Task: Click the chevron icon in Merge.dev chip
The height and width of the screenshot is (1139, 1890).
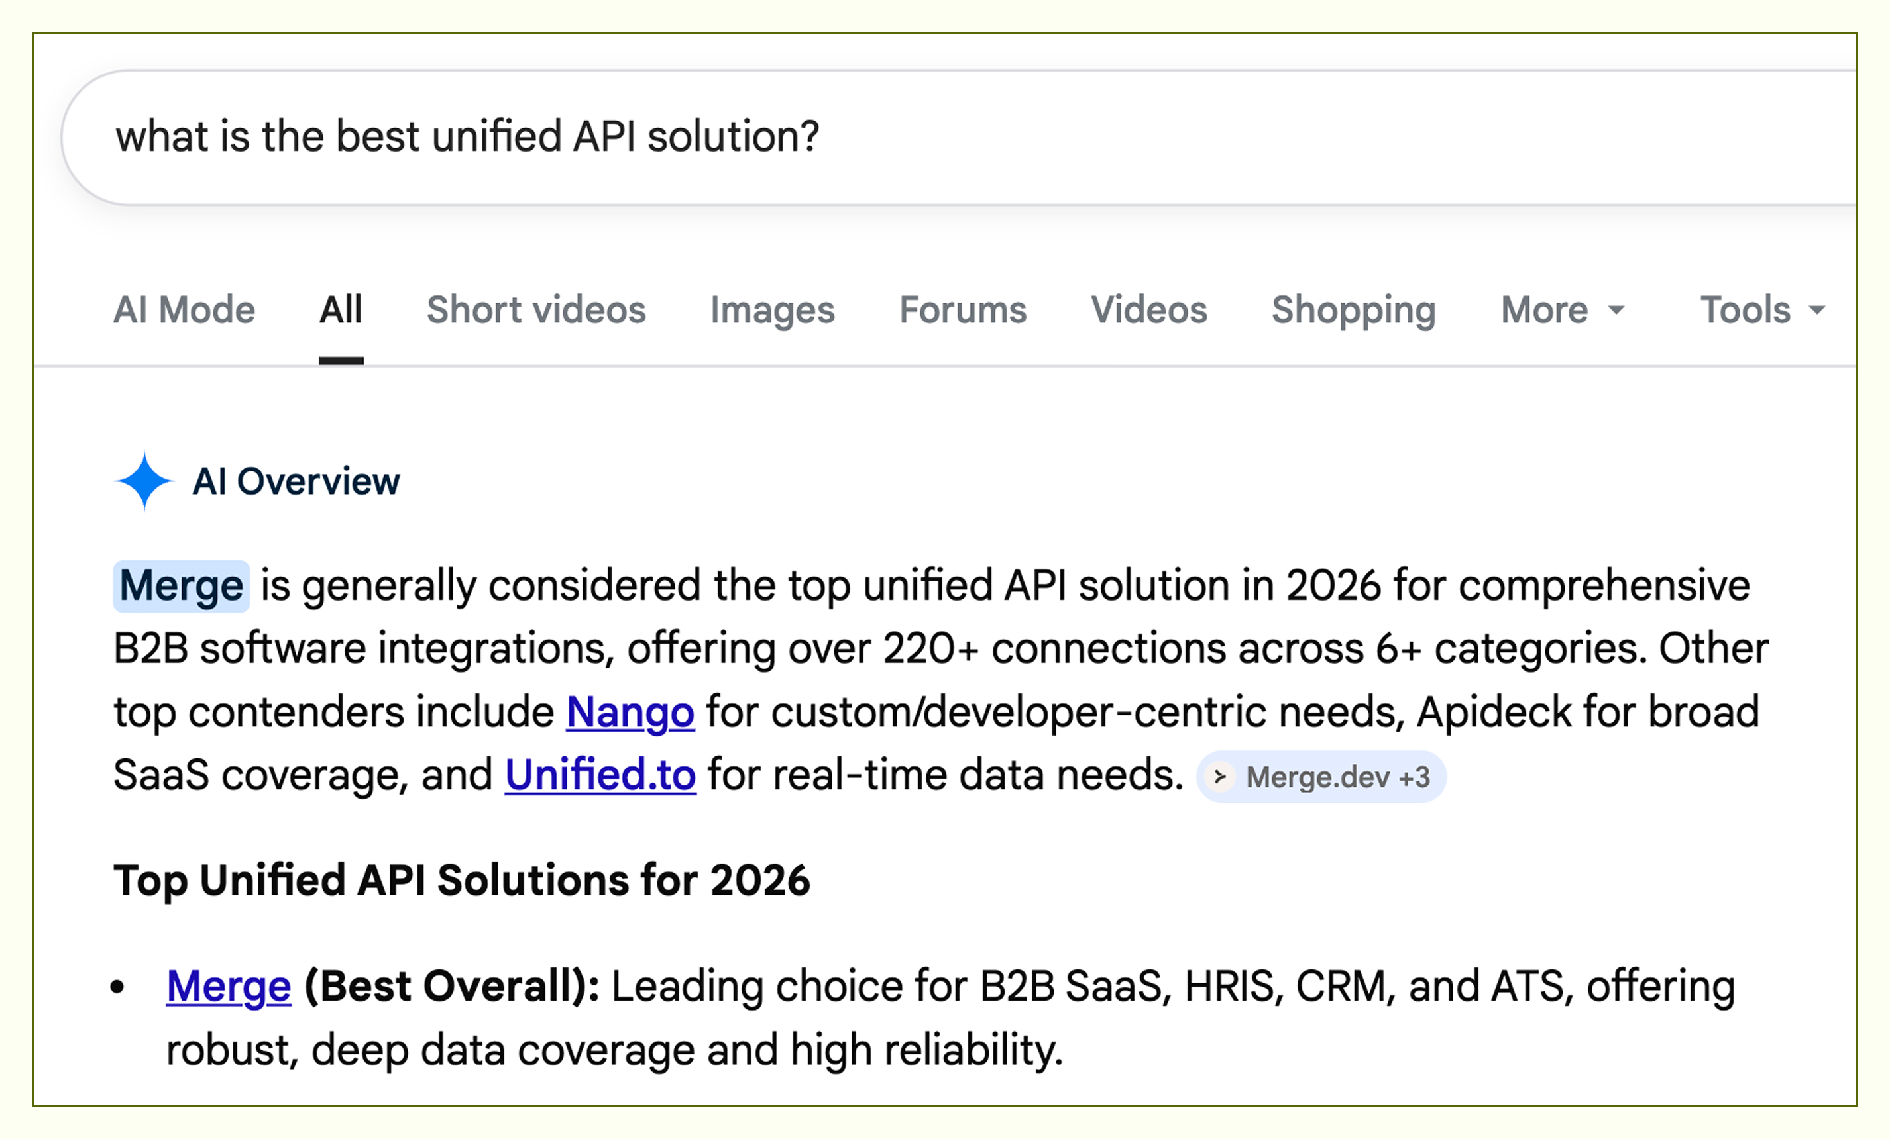Action: [x=1219, y=777]
